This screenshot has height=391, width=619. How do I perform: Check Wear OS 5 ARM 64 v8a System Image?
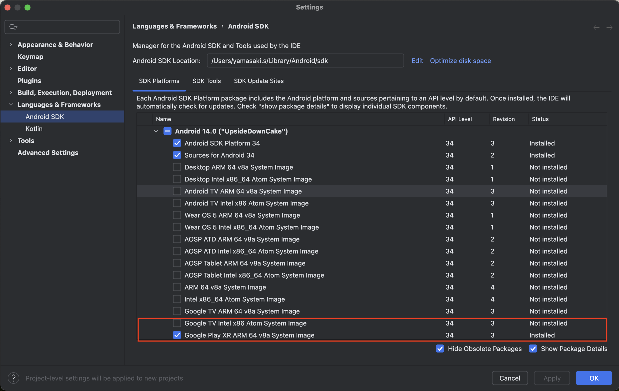[x=177, y=215]
